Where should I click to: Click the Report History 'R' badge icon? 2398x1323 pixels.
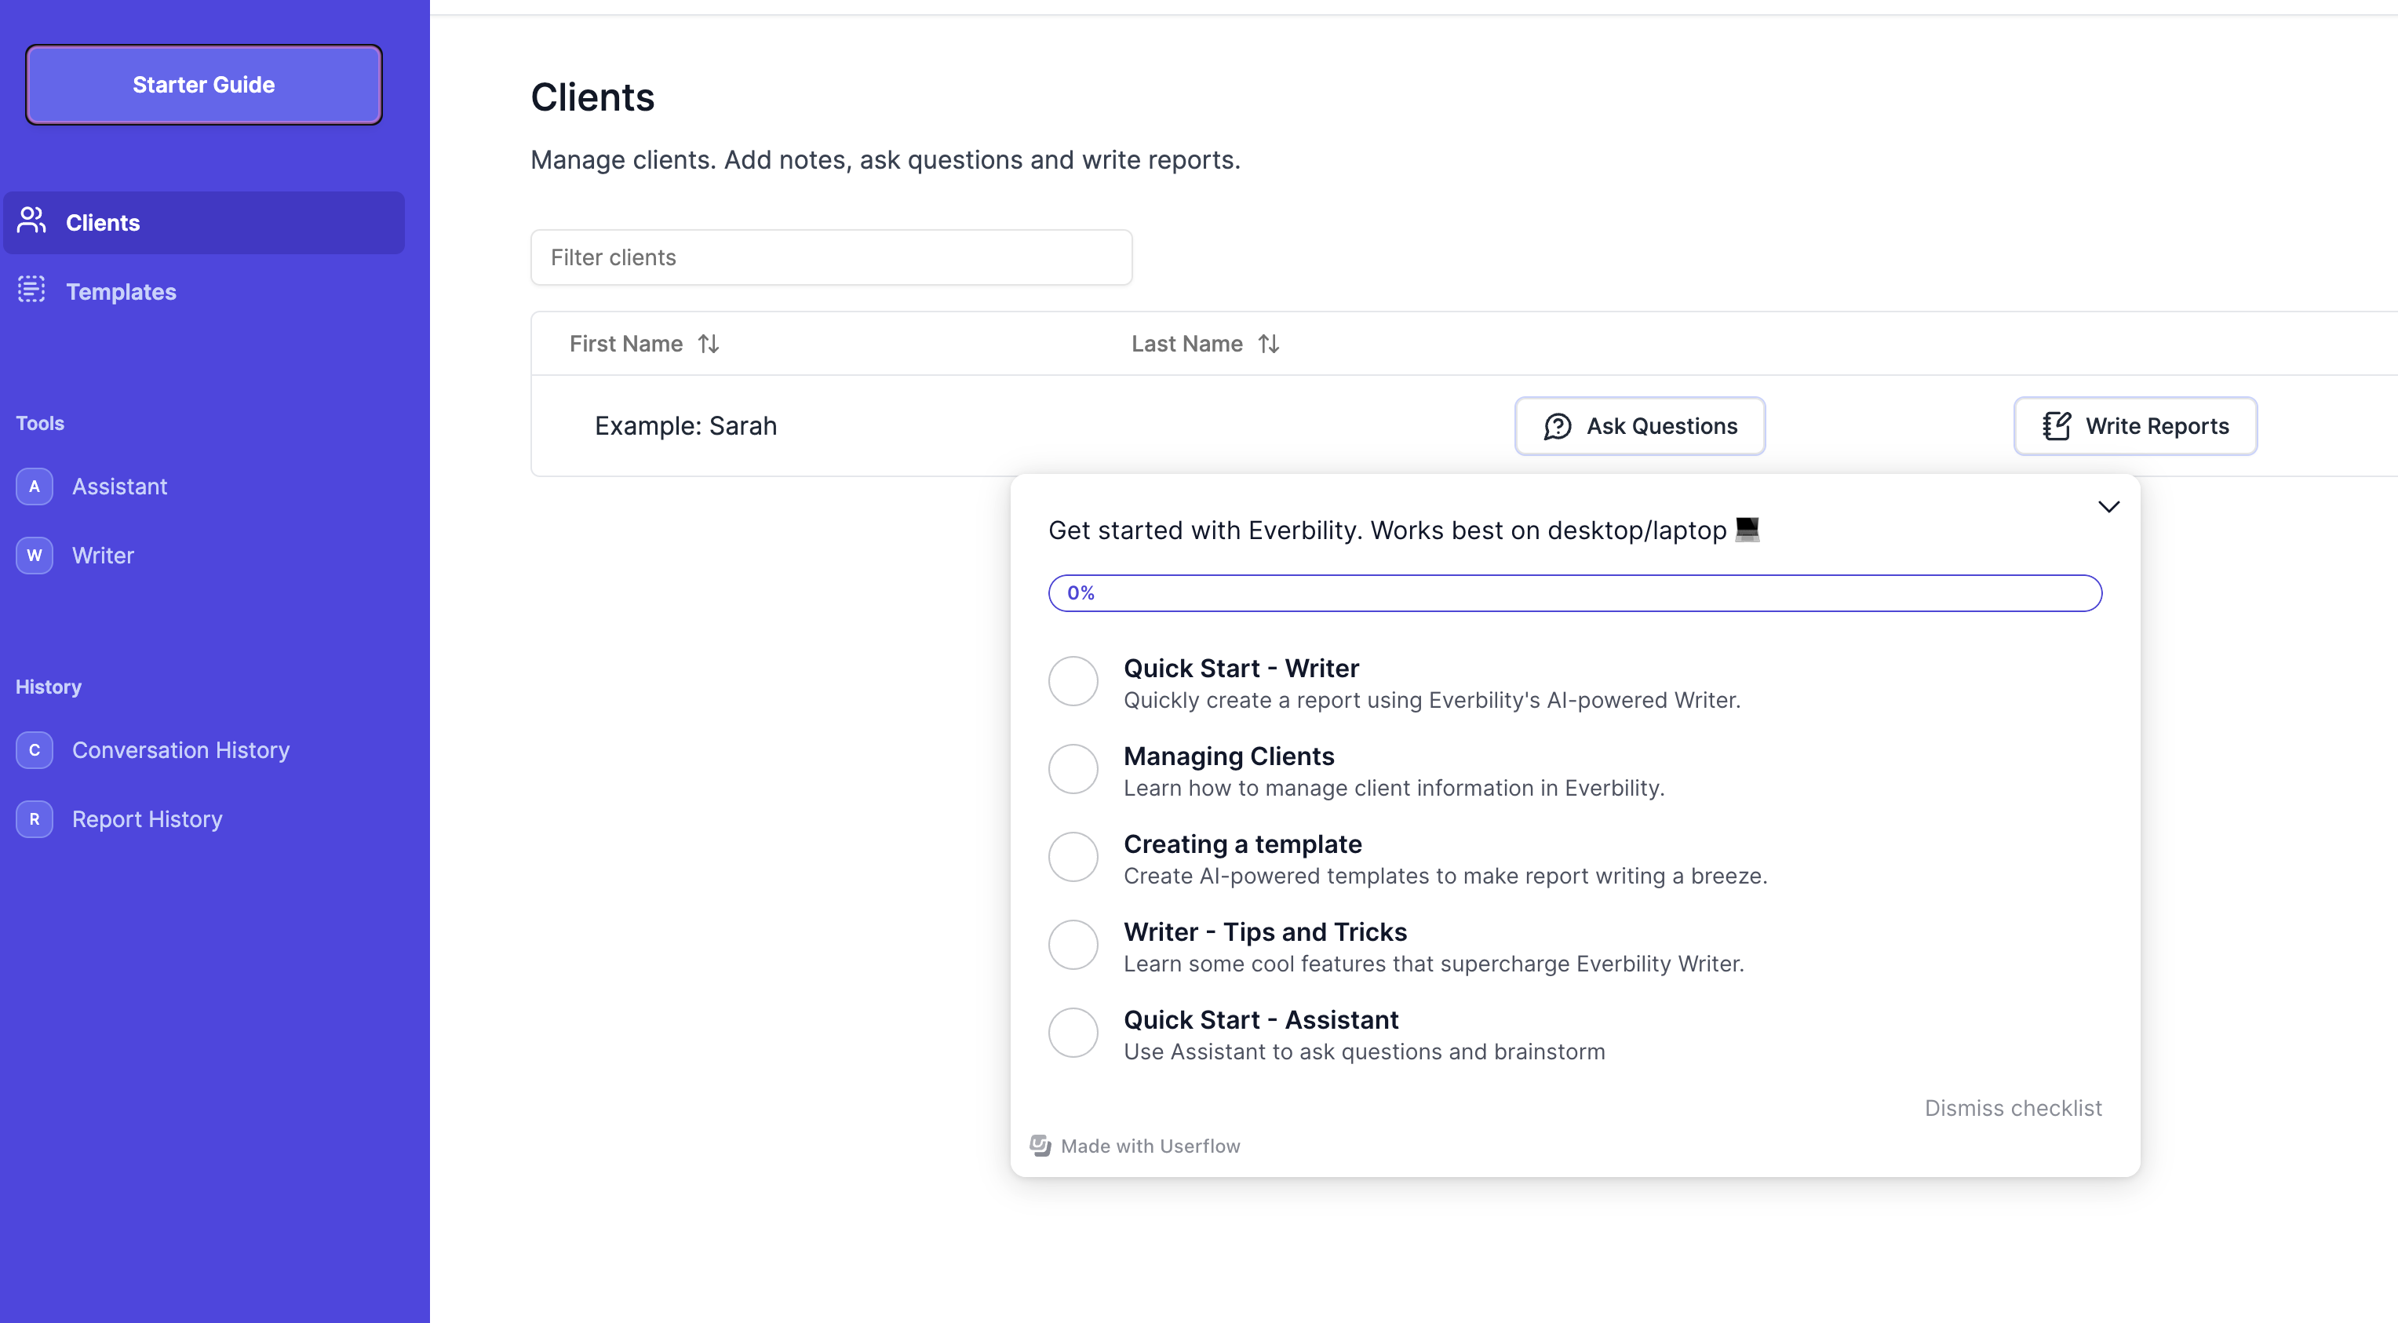coord(35,819)
